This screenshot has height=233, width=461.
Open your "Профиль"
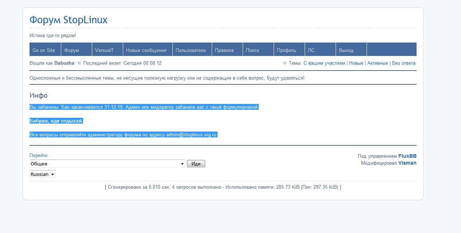coord(286,49)
